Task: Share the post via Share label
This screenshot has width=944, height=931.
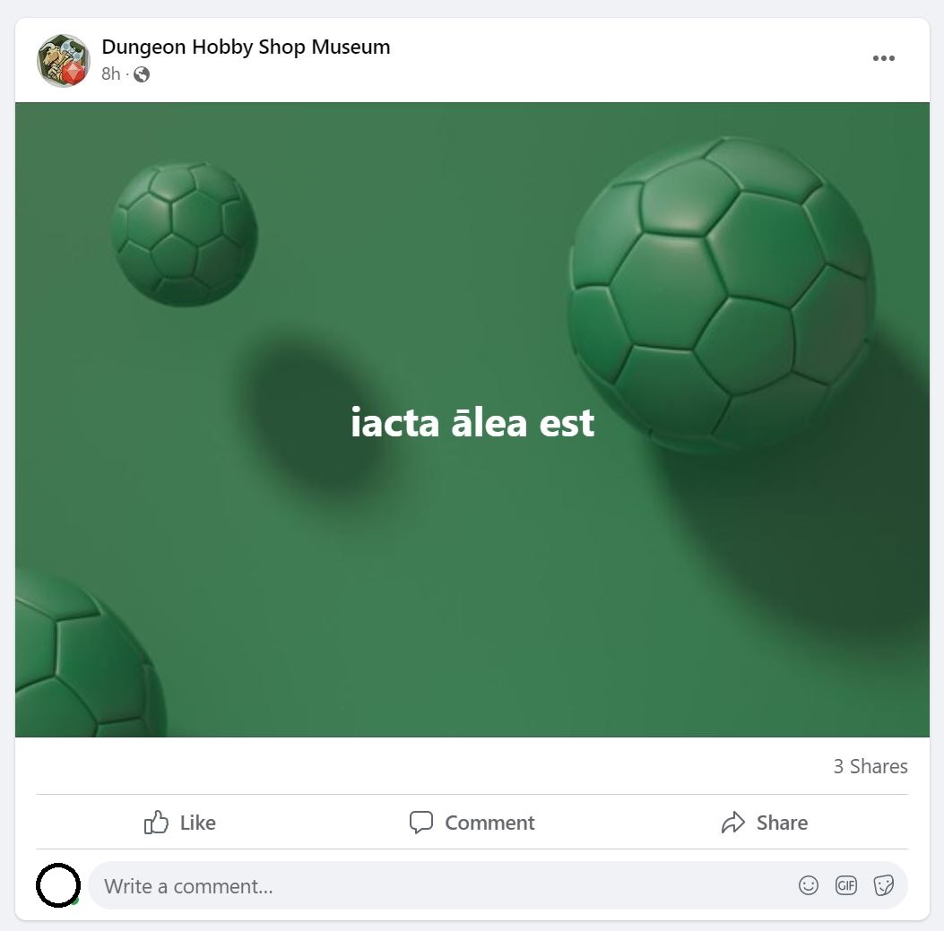Action: (782, 823)
